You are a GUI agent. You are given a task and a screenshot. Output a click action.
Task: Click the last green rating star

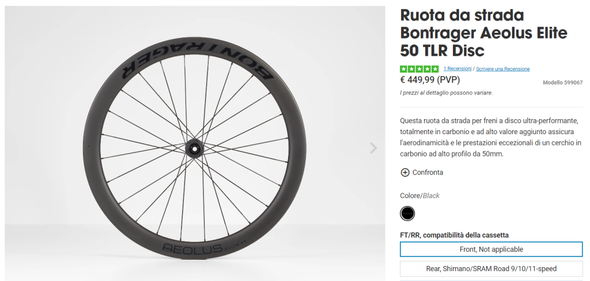435,69
